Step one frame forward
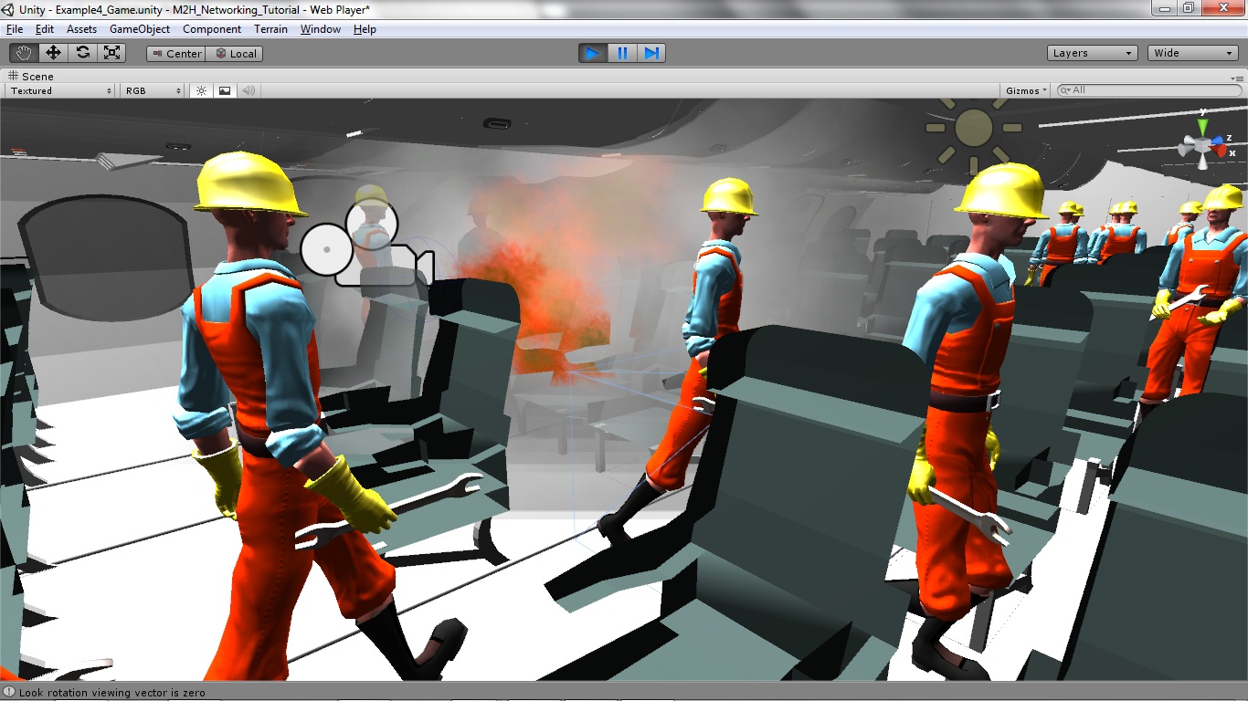 click(651, 53)
